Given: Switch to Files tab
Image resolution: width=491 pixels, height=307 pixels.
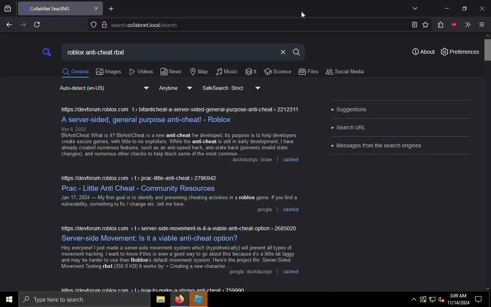Looking at the screenshot, I should tap(308, 71).
